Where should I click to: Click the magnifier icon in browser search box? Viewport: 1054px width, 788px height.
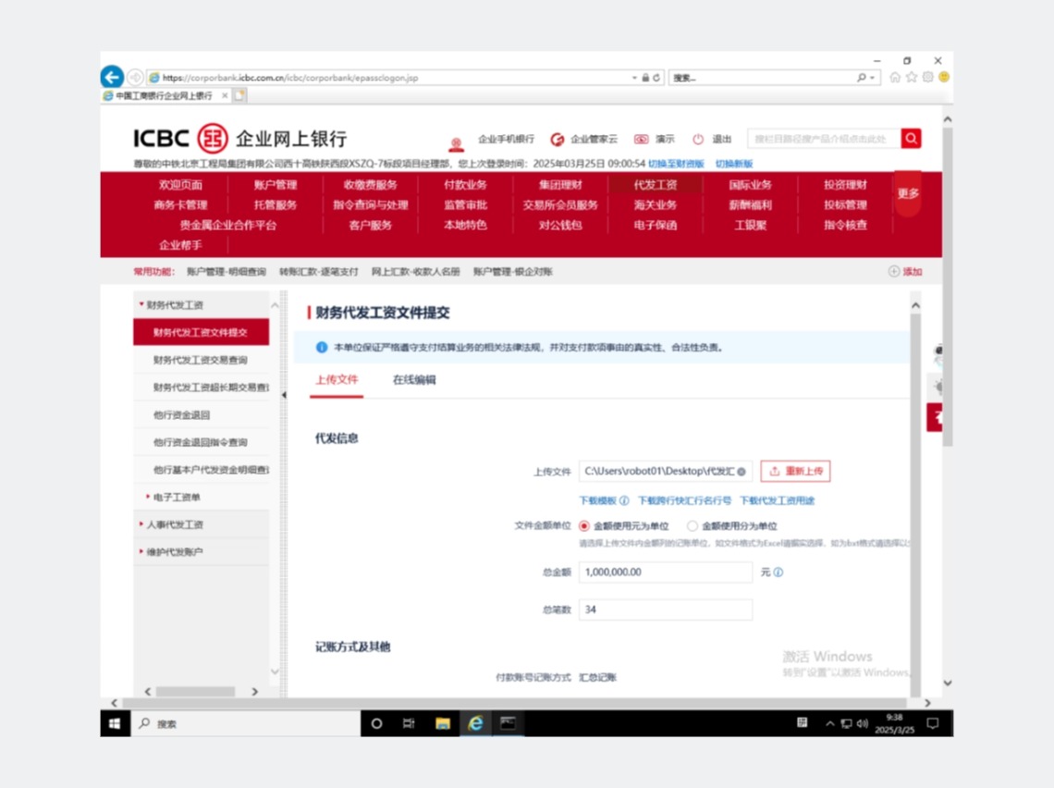pos(861,78)
